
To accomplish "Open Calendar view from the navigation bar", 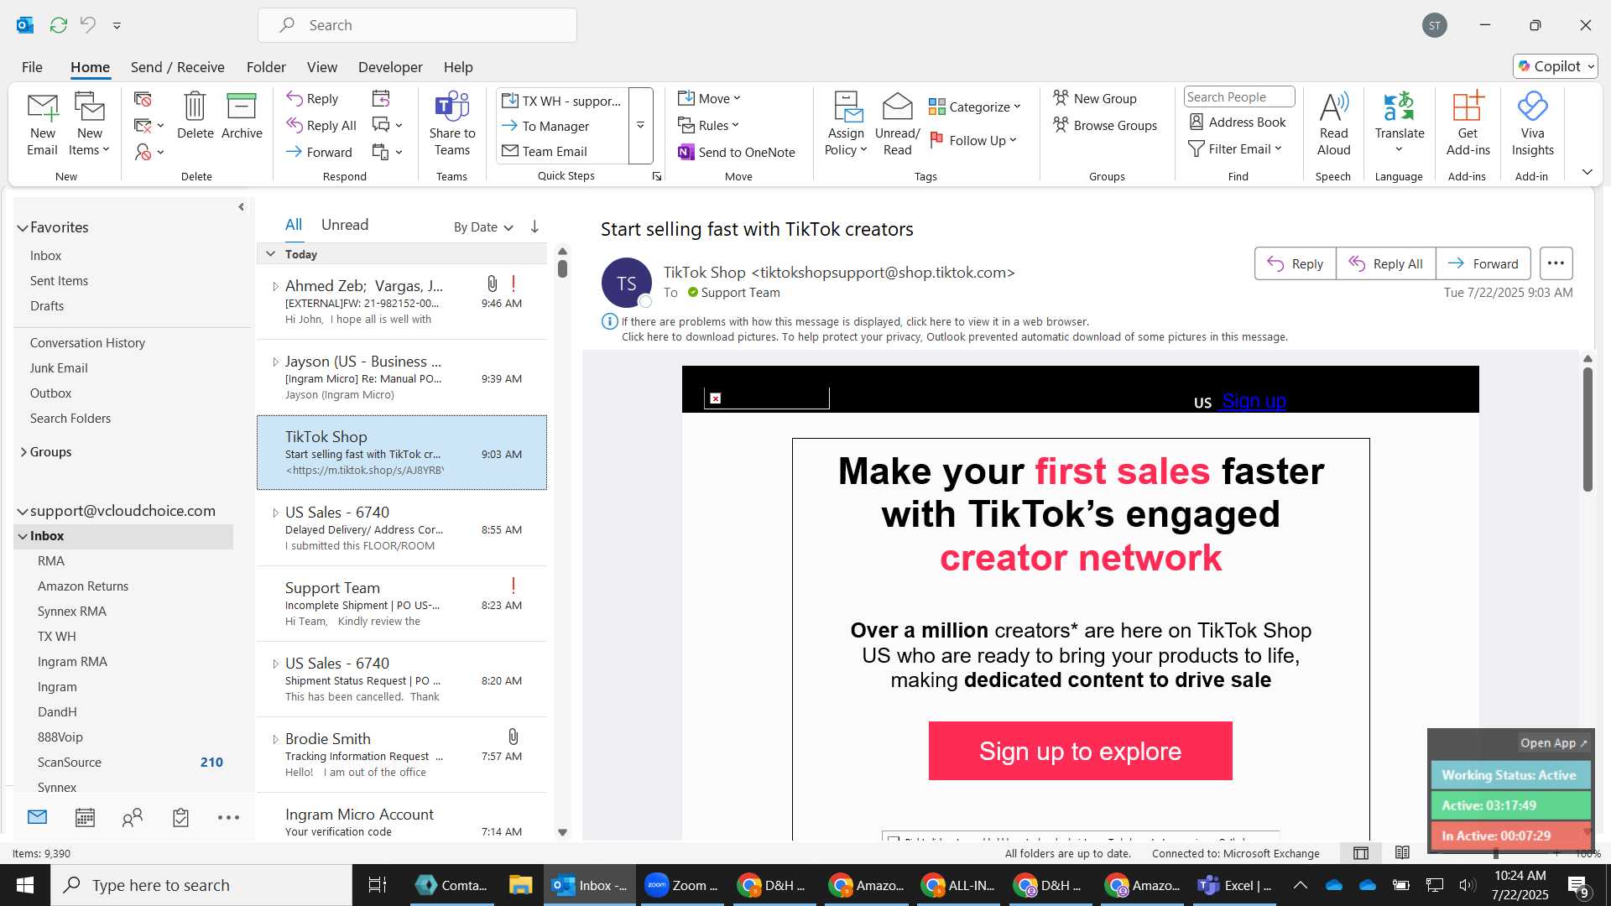I will pyautogui.click(x=85, y=817).
